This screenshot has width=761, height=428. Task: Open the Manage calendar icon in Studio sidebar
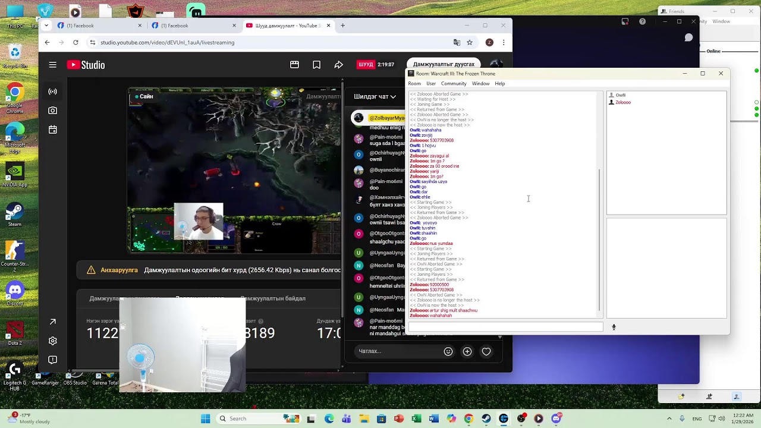point(53,130)
